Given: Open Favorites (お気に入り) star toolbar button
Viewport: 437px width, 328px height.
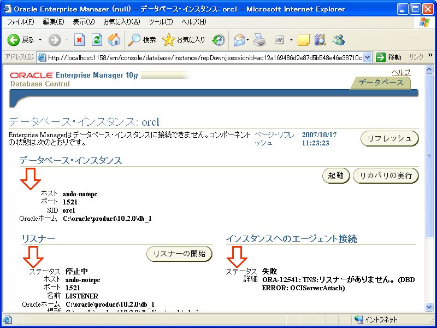Looking at the screenshot, I should 185,40.
